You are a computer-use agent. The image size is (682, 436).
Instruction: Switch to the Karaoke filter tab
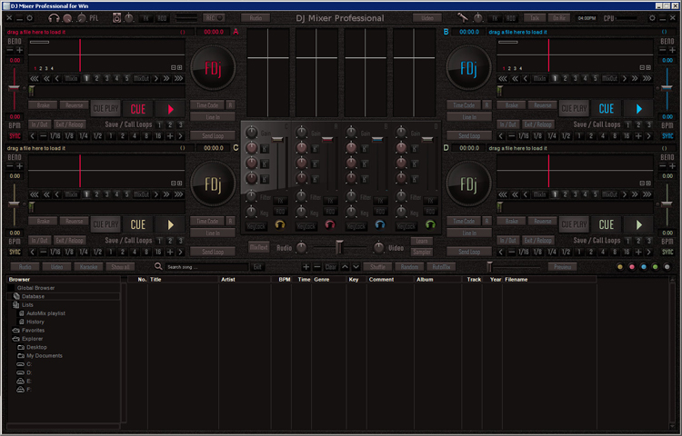[x=88, y=267]
